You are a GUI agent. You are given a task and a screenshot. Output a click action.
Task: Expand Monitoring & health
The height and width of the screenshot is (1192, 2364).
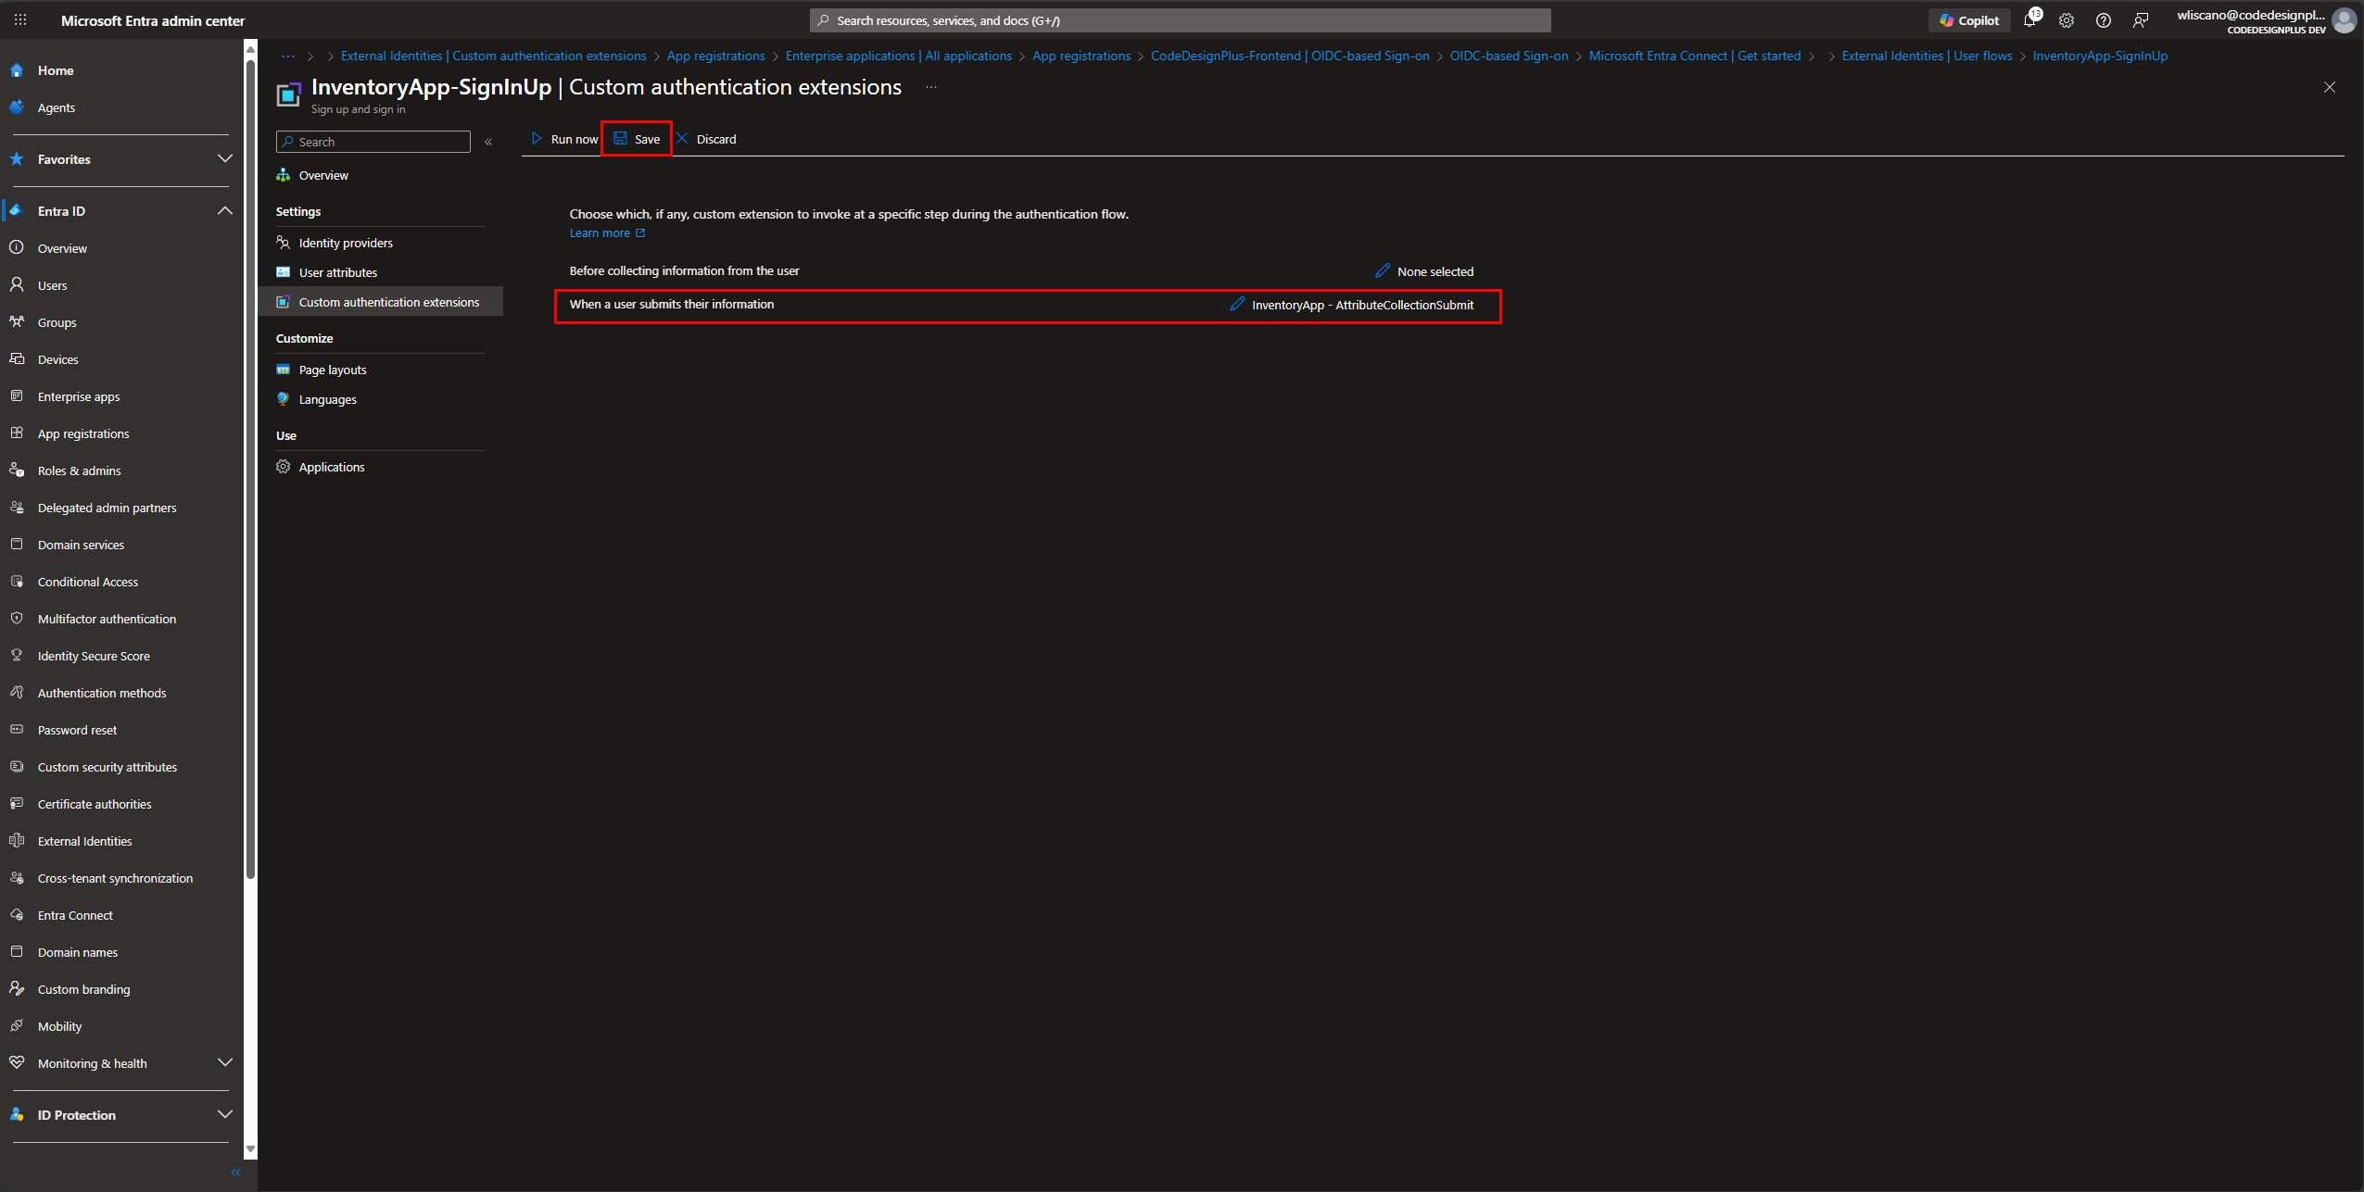tap(224, 1062)
